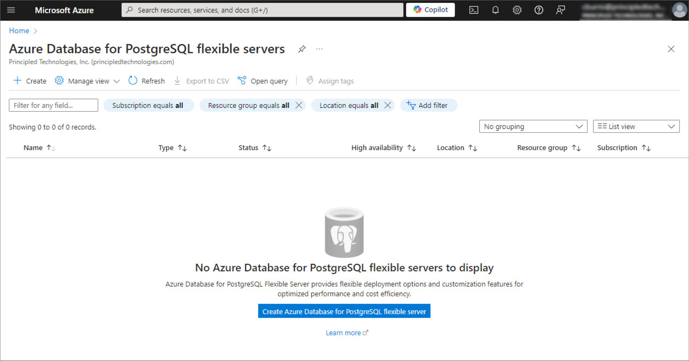Click the Manage view gear icon
The height and width of the screenshot is (361, 689).
(59, 81)
